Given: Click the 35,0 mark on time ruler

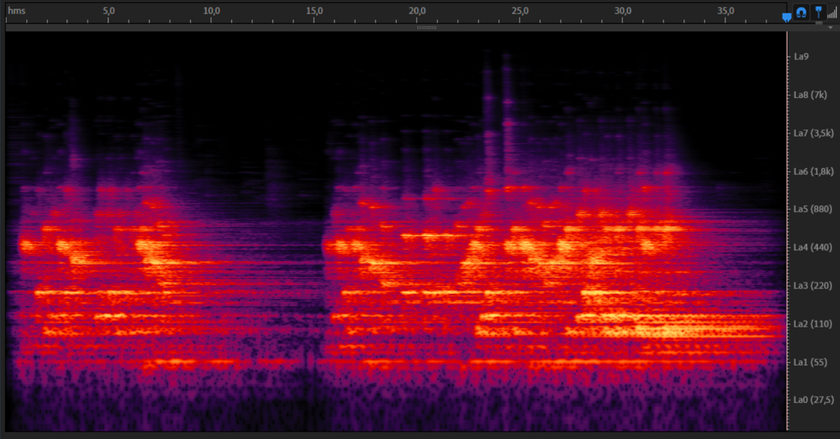Looking at the screenshot, I should coord(726,11).
